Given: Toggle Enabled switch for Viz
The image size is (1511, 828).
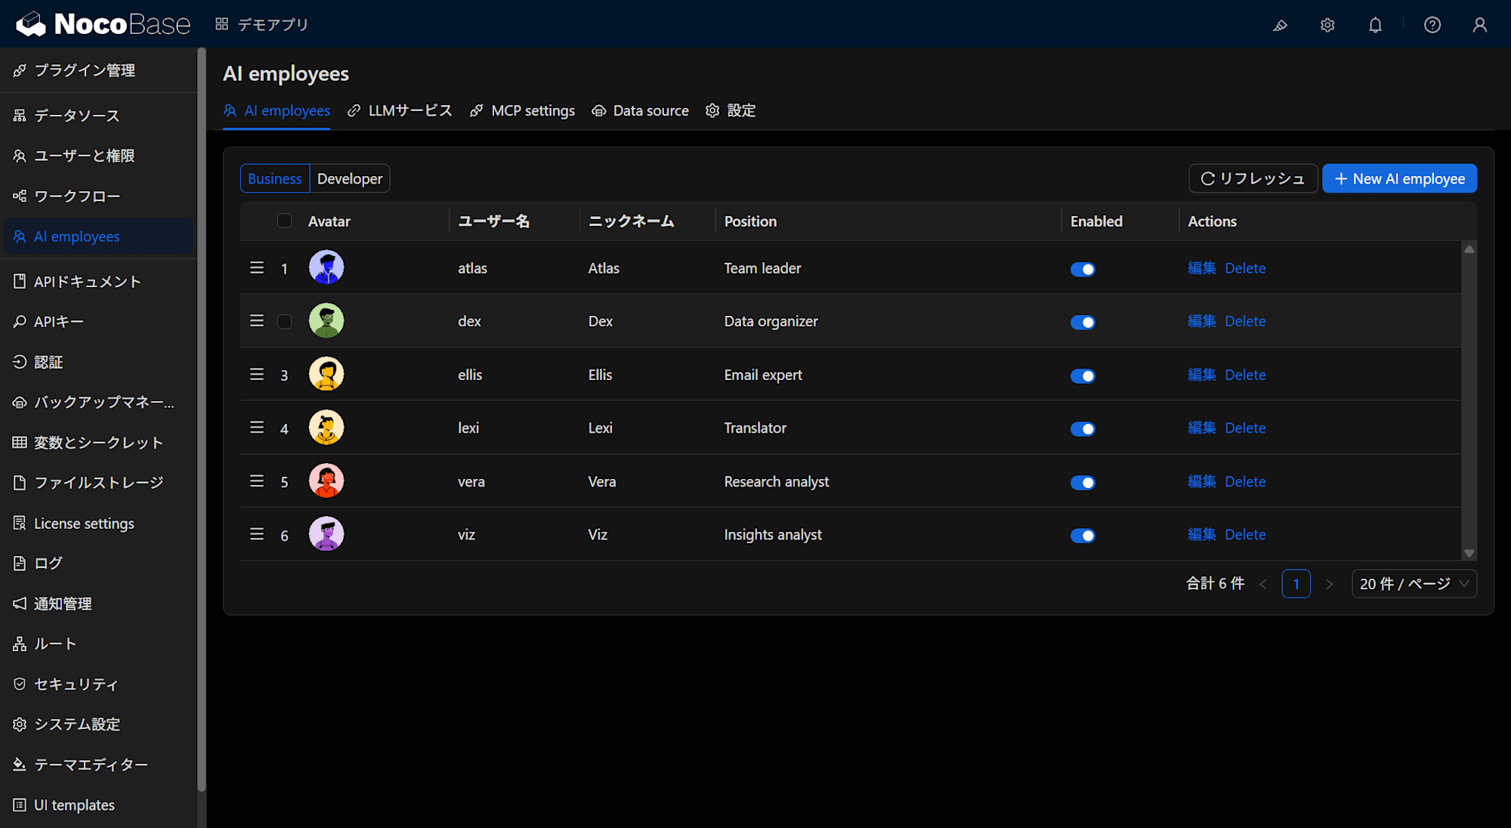Looking at the screenshot, I should (1083, 536).
